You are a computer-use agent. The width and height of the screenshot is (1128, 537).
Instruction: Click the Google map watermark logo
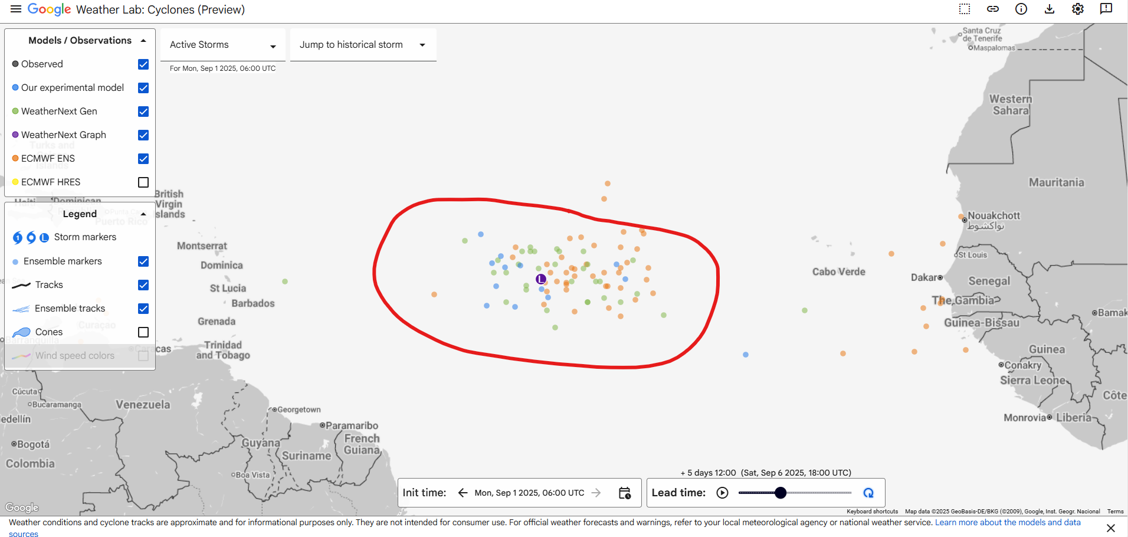click(x=22, y=507)
